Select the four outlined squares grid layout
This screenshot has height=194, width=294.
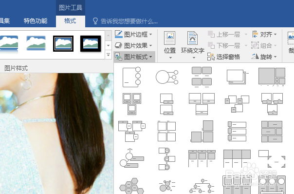coord(166,131)
